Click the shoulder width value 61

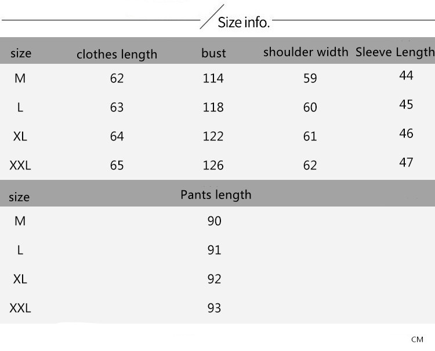[x=310, y=136]
